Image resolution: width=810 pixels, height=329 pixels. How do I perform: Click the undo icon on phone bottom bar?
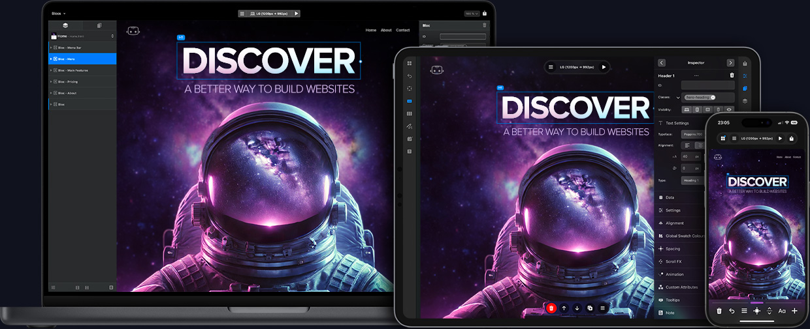point(732,311)
